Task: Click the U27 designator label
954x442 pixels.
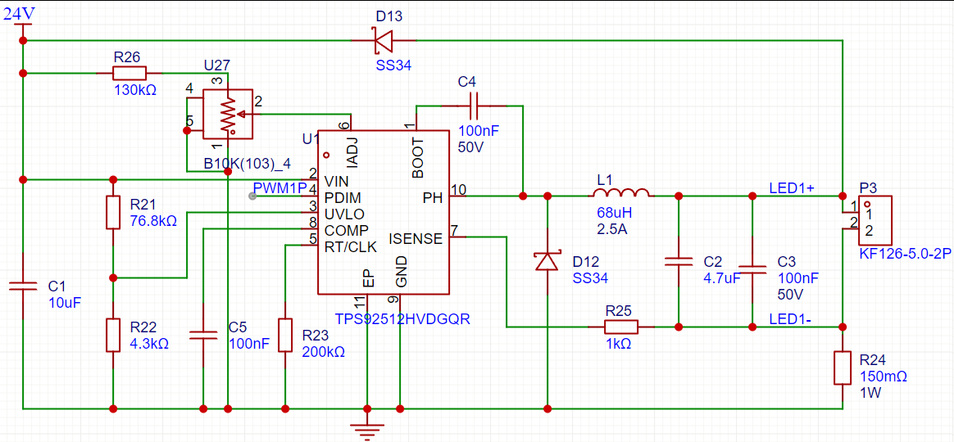Action: (x=216, y=65)
